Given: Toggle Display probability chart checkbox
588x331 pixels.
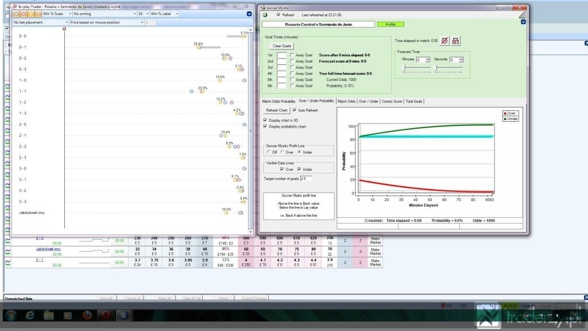Looking at the screenshot, I should (265, 126).
